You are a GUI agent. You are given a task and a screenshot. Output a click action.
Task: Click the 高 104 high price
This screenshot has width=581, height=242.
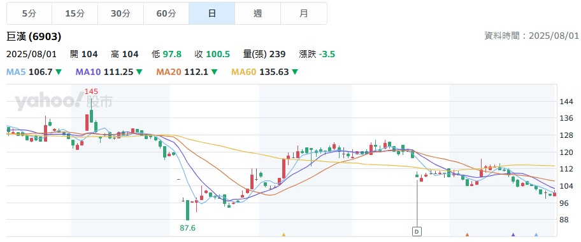124,55
